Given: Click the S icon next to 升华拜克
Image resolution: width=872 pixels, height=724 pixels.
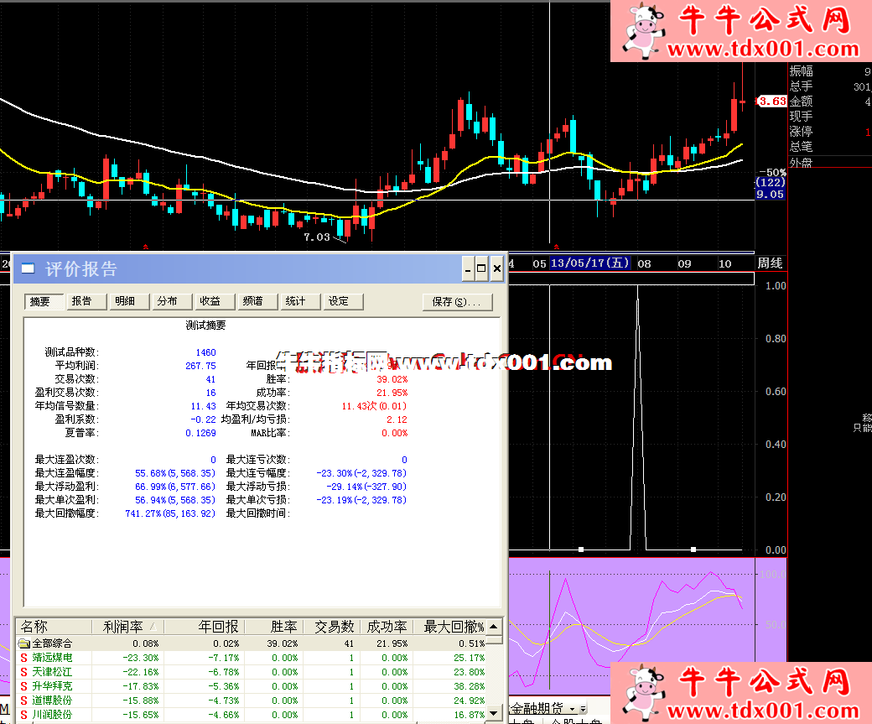Looking at the screenshot, I should pos(24,686).
